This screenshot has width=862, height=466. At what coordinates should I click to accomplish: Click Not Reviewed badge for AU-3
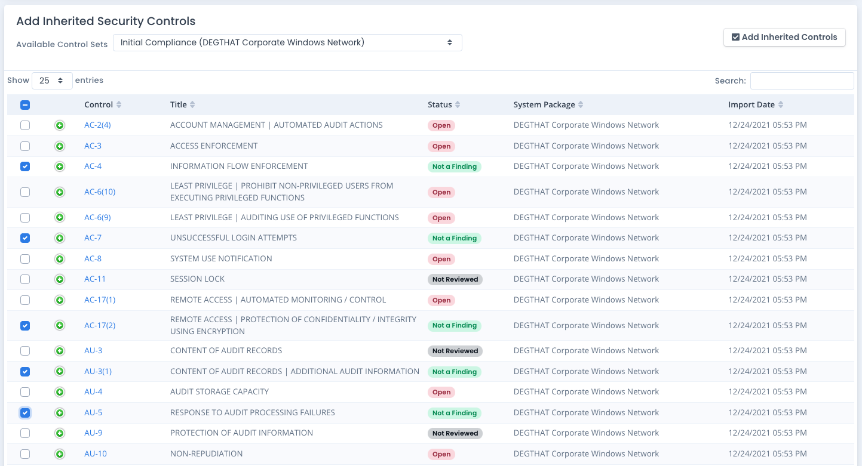(x=455, y=351)
